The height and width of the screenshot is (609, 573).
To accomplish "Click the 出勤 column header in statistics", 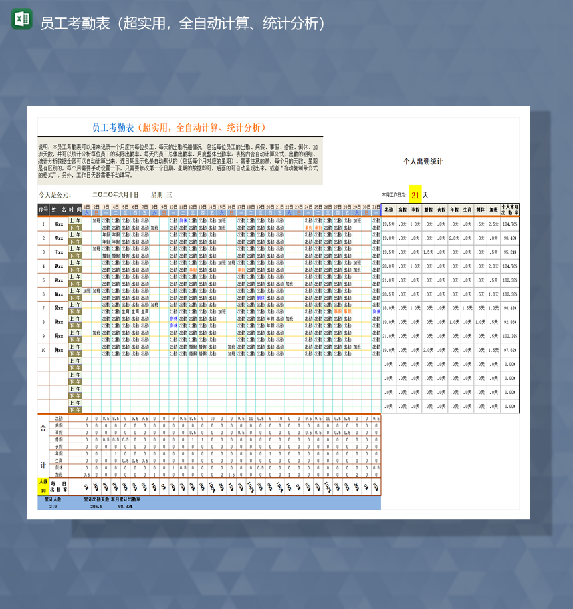I will 388,210.
